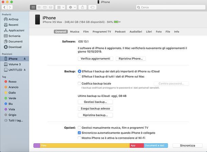Select the Blu blue tag
Viewport: 207px width, 152px height.
tap(8, 104)
